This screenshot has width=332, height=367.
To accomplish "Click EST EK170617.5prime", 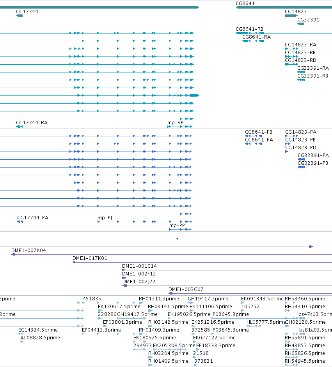I will [x=119, y=306].
